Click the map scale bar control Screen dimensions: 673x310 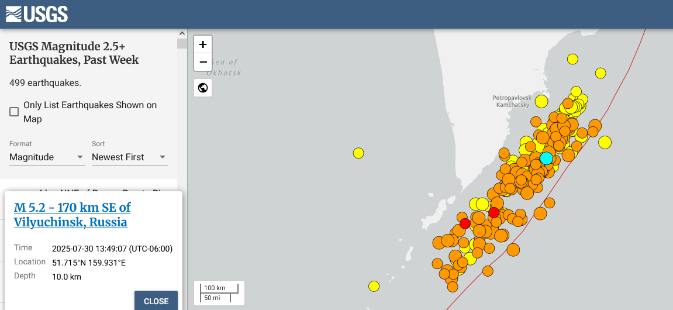pyautogui.click(x=219, y=293)
